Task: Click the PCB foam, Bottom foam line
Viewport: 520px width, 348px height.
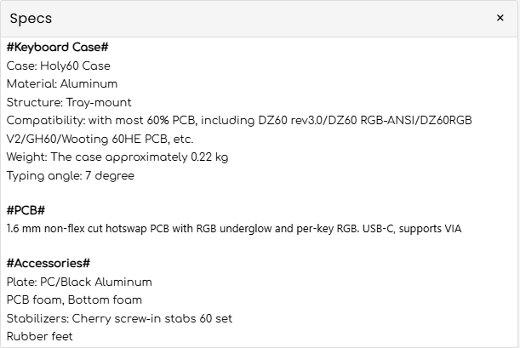Action: coord(74,300)
